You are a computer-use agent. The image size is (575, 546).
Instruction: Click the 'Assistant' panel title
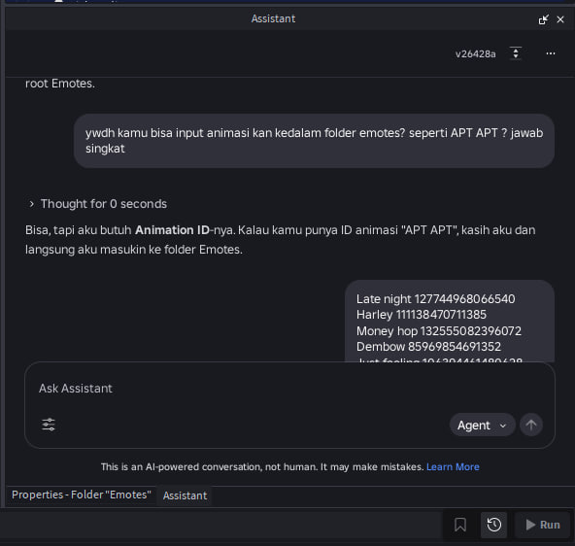[x=273, y=18]
